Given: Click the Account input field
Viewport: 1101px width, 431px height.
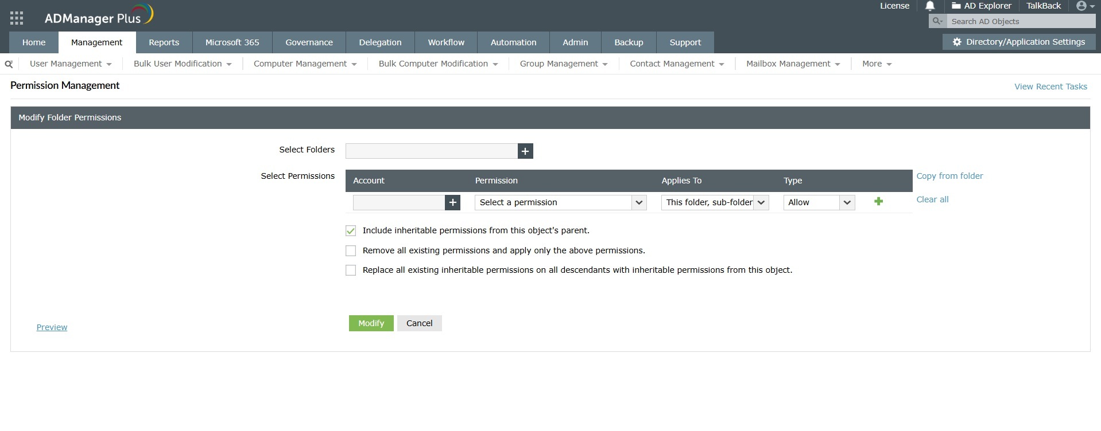Looking at the screenshot, I should coord(399,202).
